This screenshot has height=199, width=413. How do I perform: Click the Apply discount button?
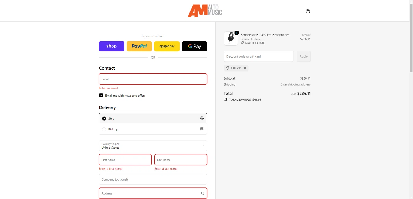pyautogui.click(x=303, y=56)
